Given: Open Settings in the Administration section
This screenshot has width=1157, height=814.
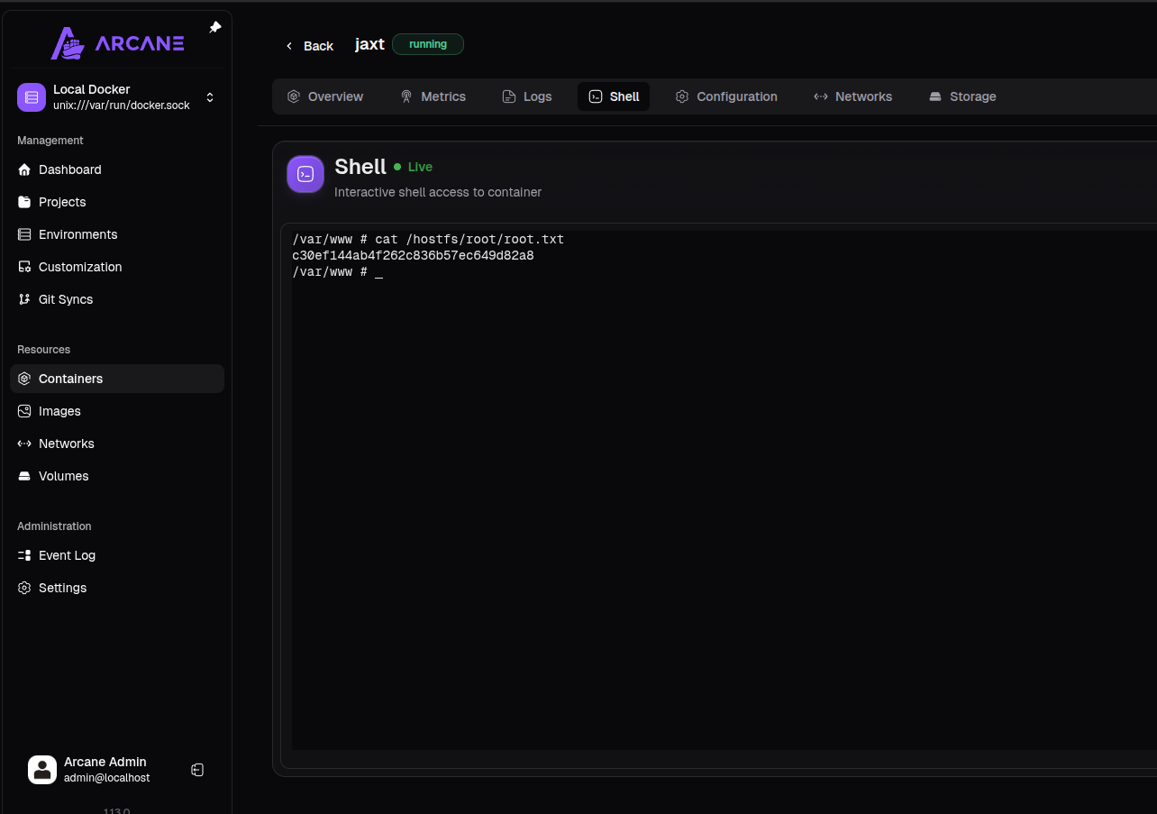Looking at the screenshot, I should (x=117, y=588).
